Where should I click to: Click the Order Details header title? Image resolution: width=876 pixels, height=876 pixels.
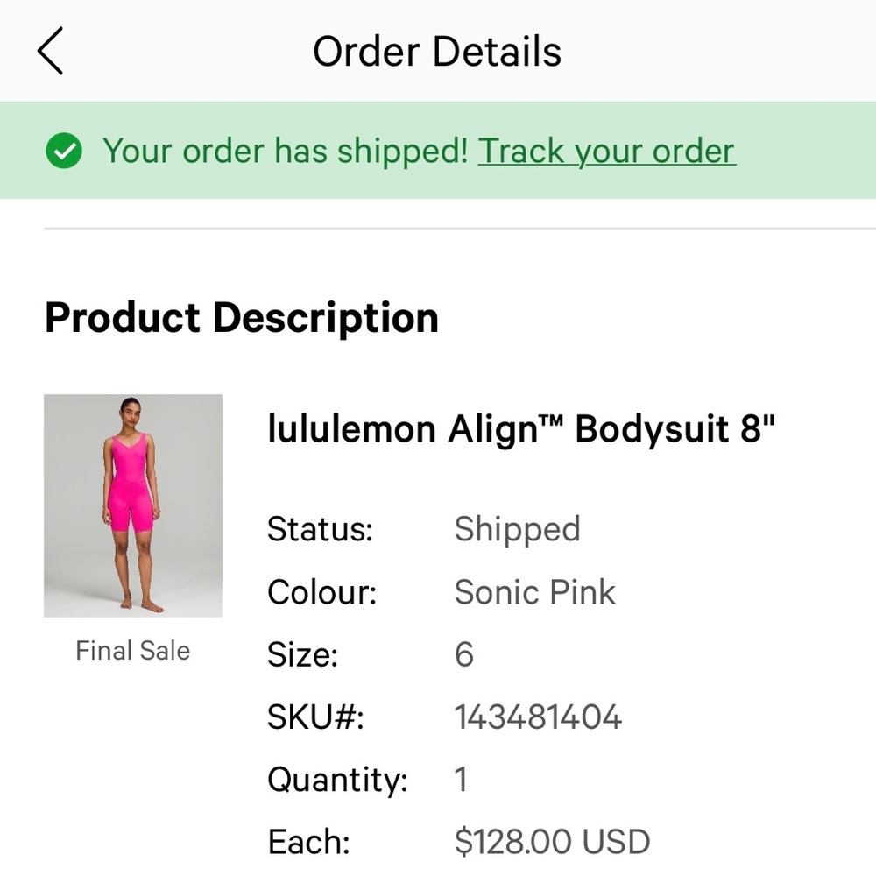pos(438,50)
